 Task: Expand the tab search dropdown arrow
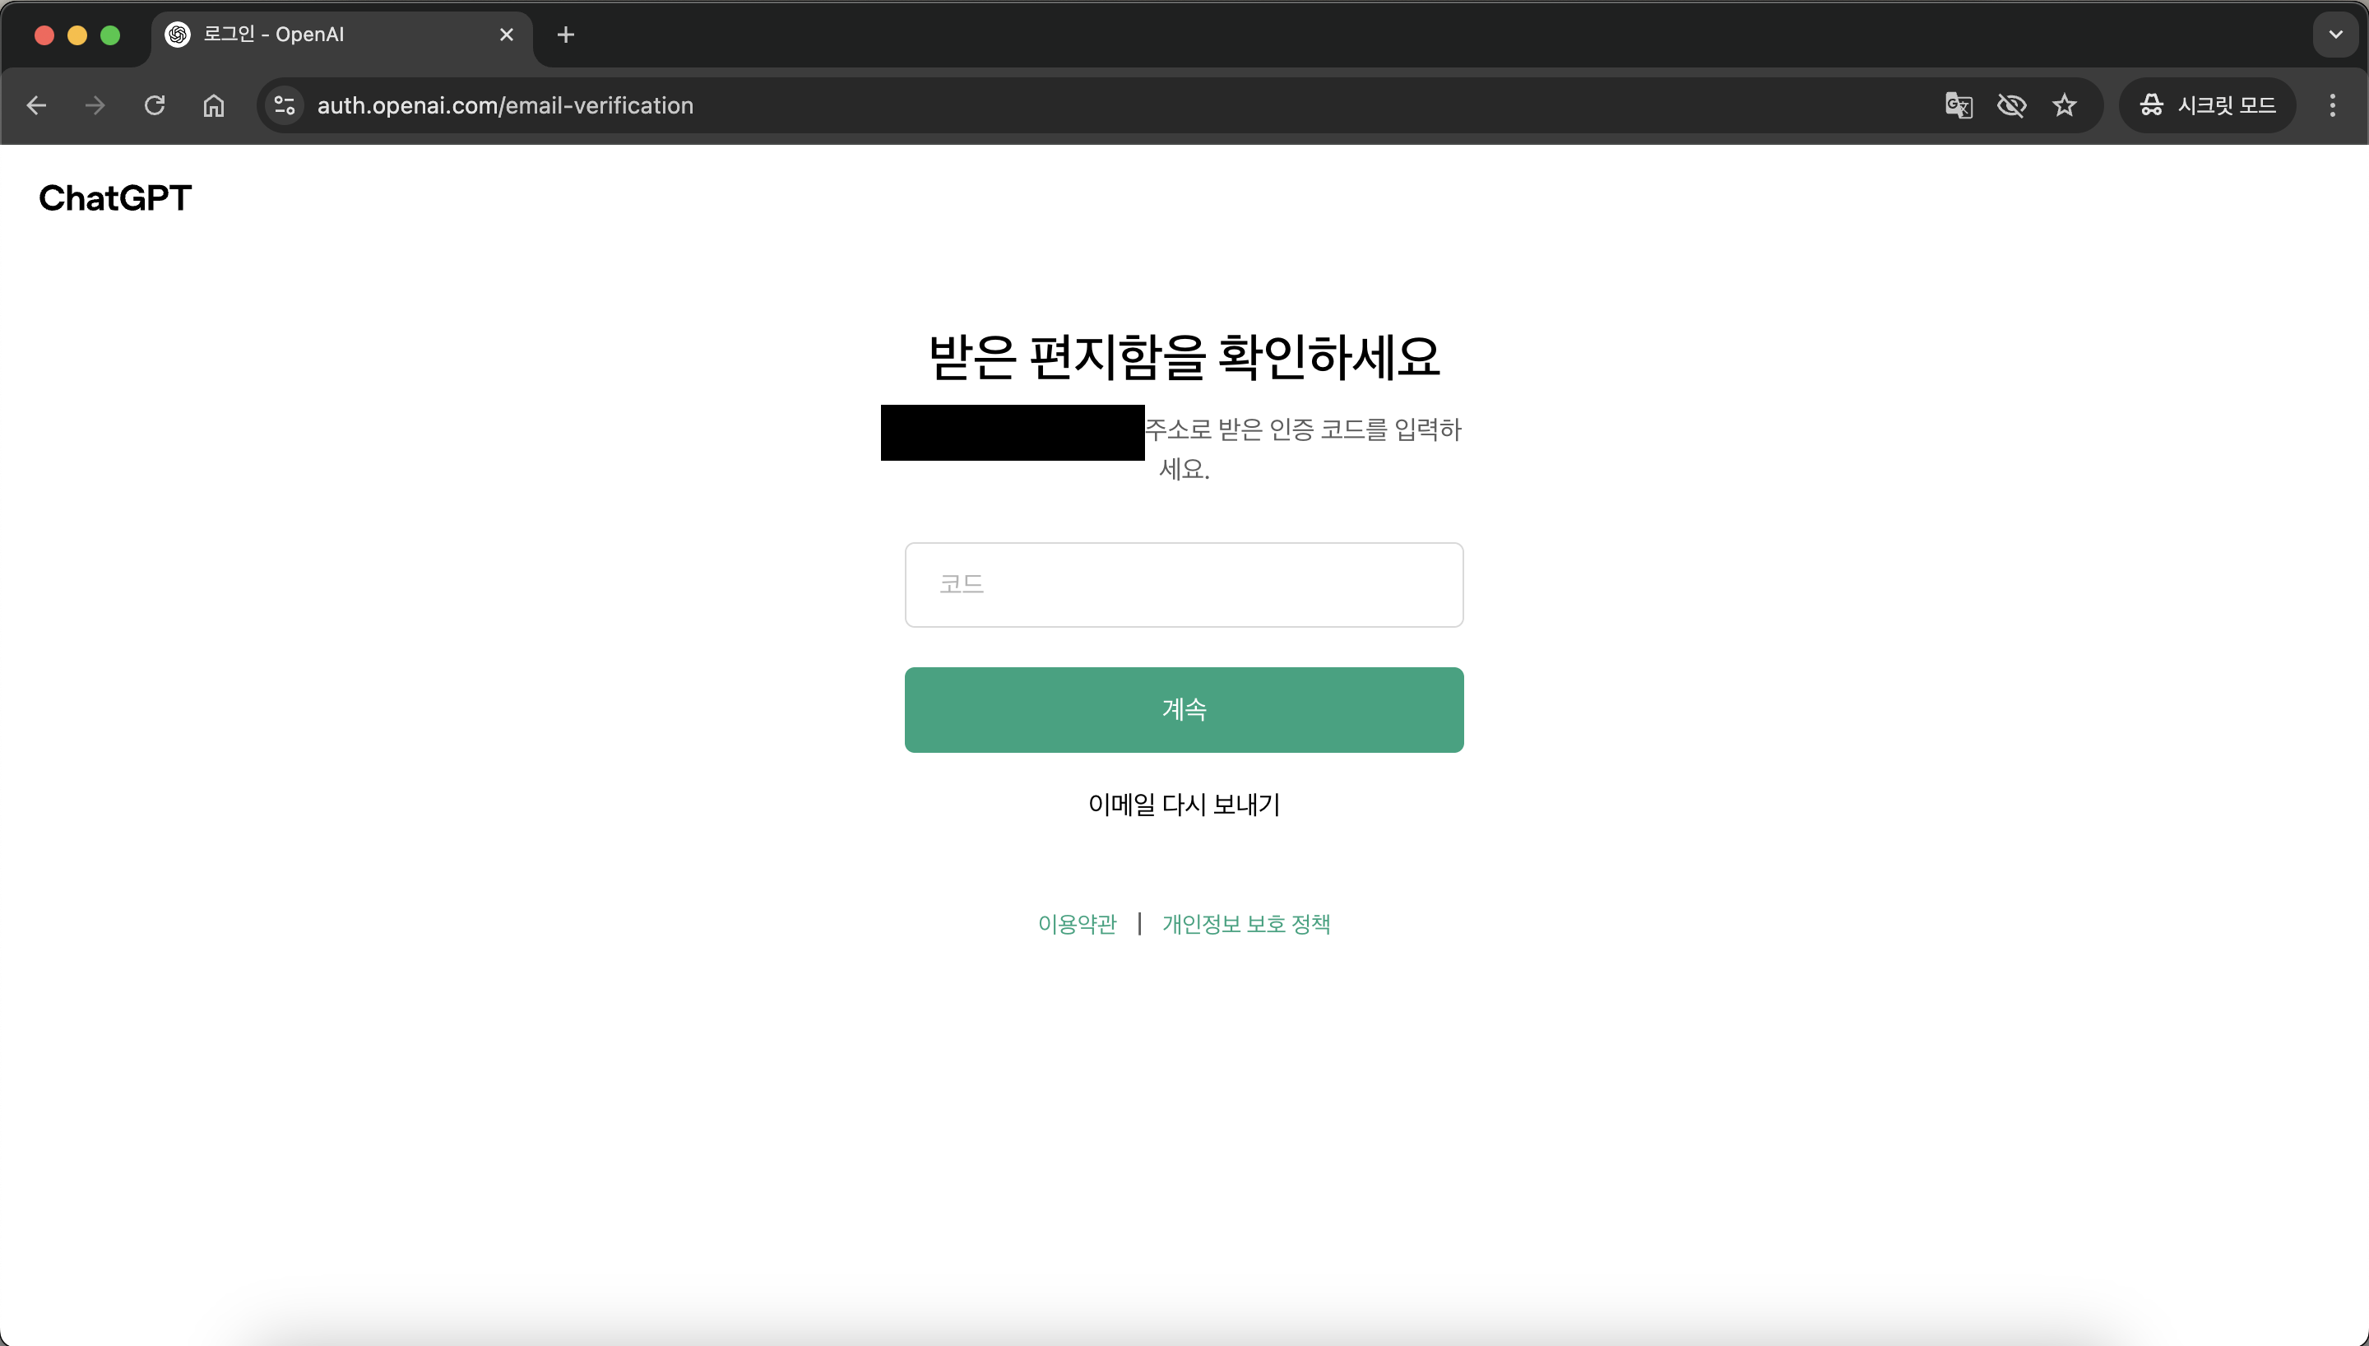pyautogui.click(x=2334, y=35)
